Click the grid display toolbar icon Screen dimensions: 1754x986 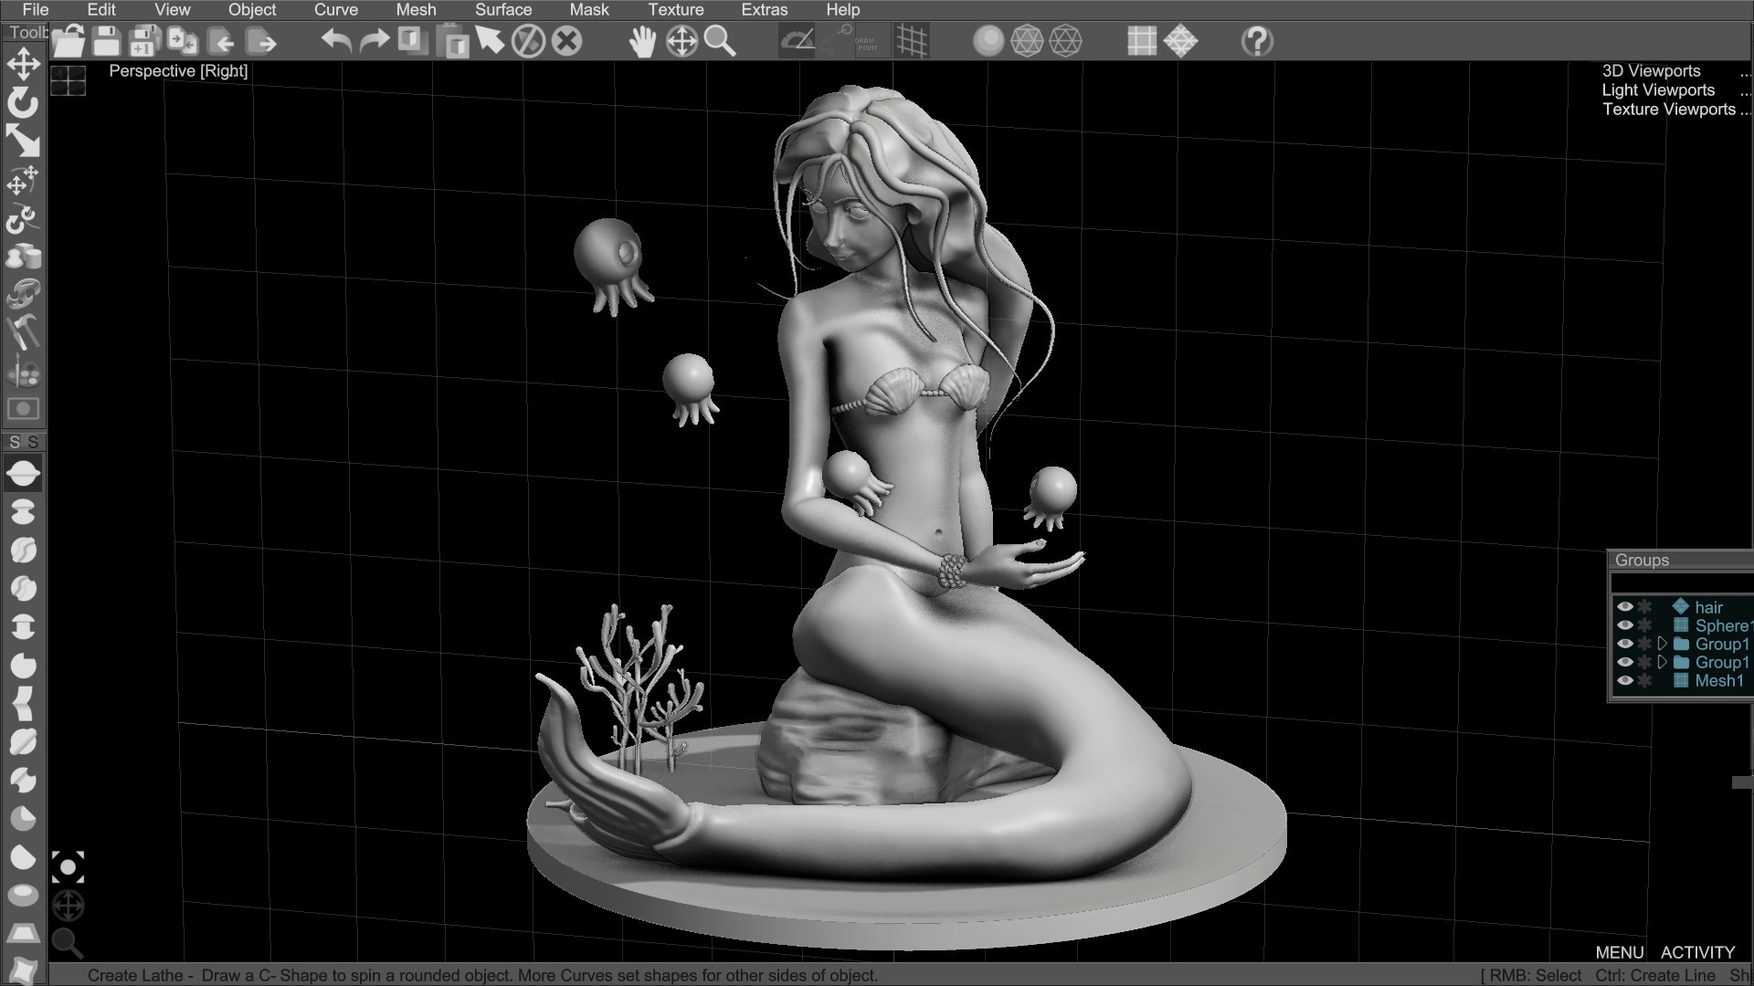[913, 40]
